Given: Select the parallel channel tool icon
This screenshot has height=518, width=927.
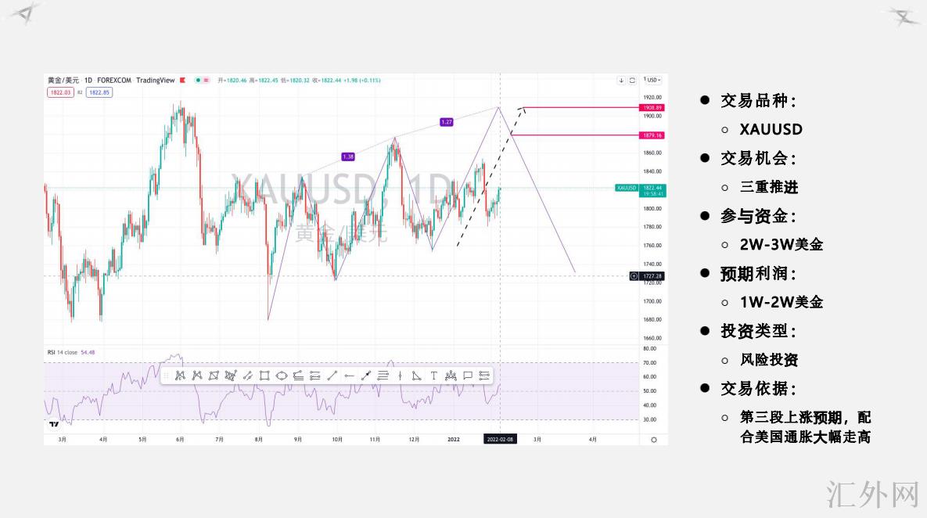Looking at the screenshot, I should (x=315, y=376).
